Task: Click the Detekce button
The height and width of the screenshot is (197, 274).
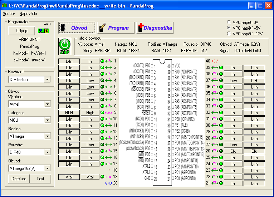Action: click(x=19, y=178)
